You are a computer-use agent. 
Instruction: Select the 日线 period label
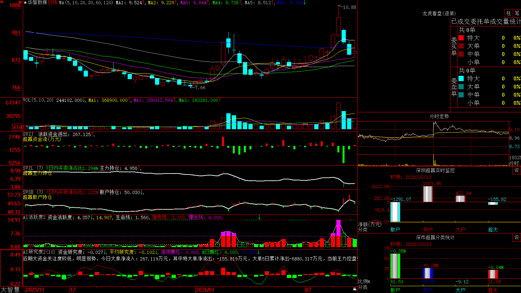(x=52, y=3)
